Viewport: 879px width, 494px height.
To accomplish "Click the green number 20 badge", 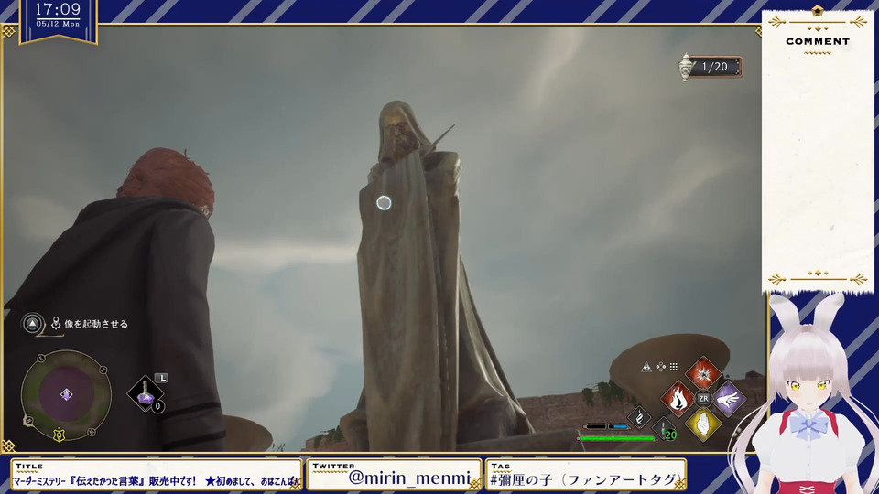I will [670, 435].
